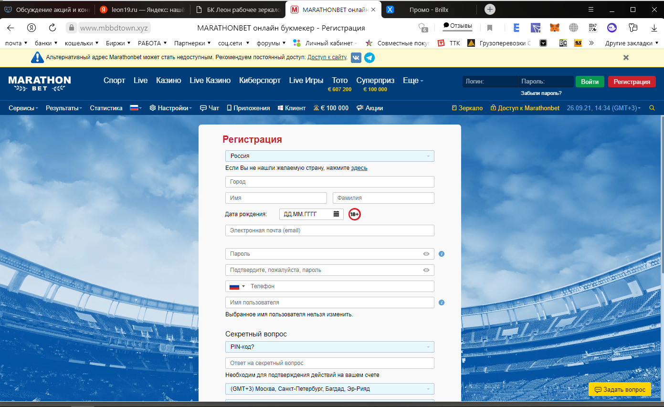Click the grey globe extension icon

pos(573,28)
